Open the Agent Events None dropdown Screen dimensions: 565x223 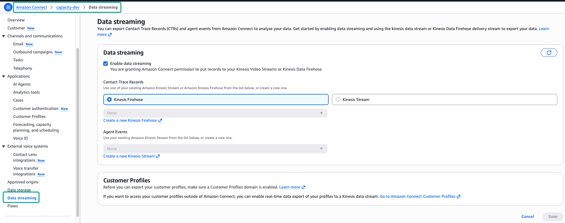point(215,149)
